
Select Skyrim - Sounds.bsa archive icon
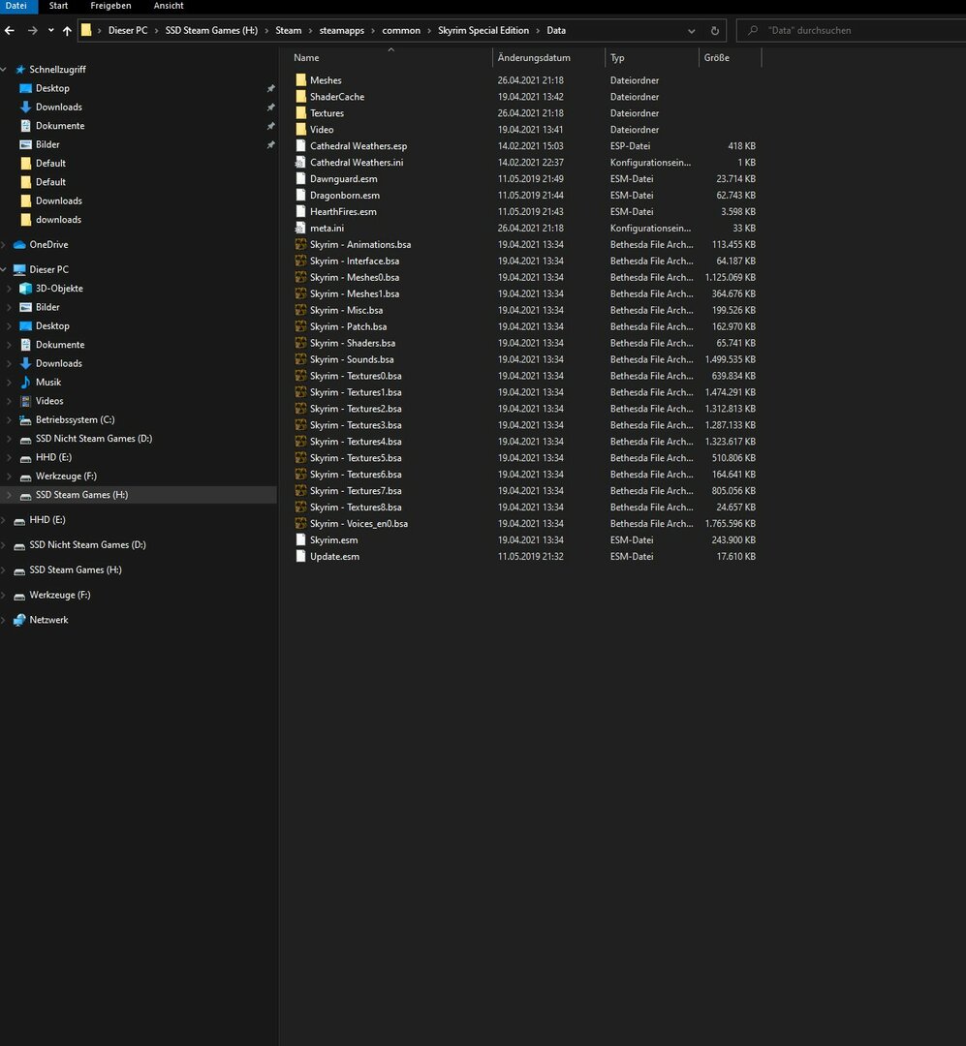(x=300, y=359)
